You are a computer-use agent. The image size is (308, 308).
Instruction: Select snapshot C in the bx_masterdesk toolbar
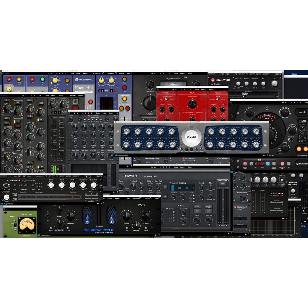[166, 73]
